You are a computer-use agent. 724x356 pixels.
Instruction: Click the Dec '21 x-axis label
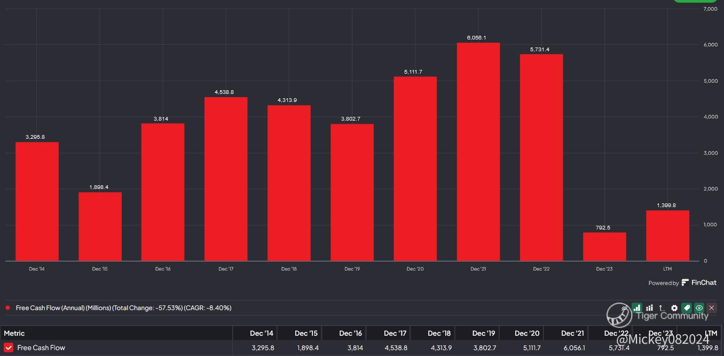pyautogui.click(x=478, y=269)
